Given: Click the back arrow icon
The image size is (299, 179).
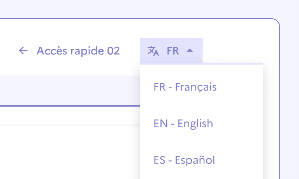Looking at the screenshot, I should 23,51.
